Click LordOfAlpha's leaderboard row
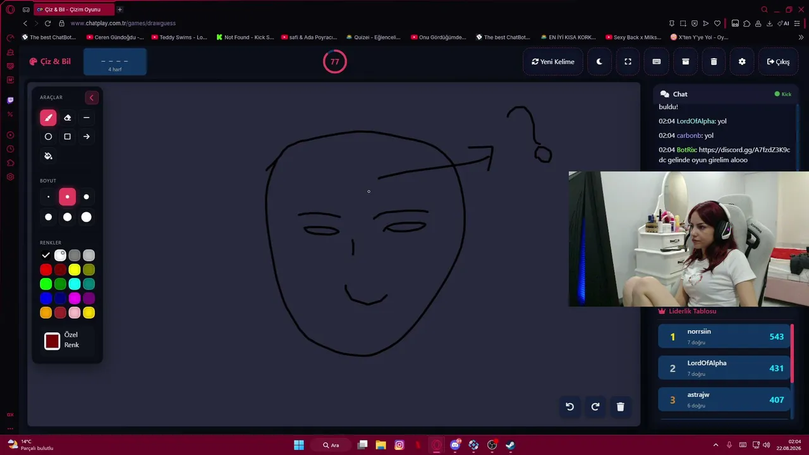Screen dimensions: 809x455 tap(724, 368)
